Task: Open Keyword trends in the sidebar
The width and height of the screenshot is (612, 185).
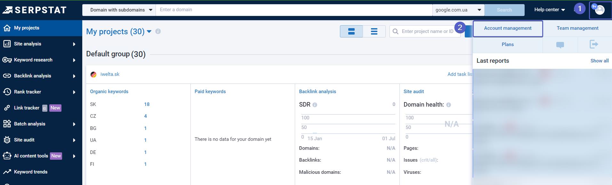Action: coord(41,172)
